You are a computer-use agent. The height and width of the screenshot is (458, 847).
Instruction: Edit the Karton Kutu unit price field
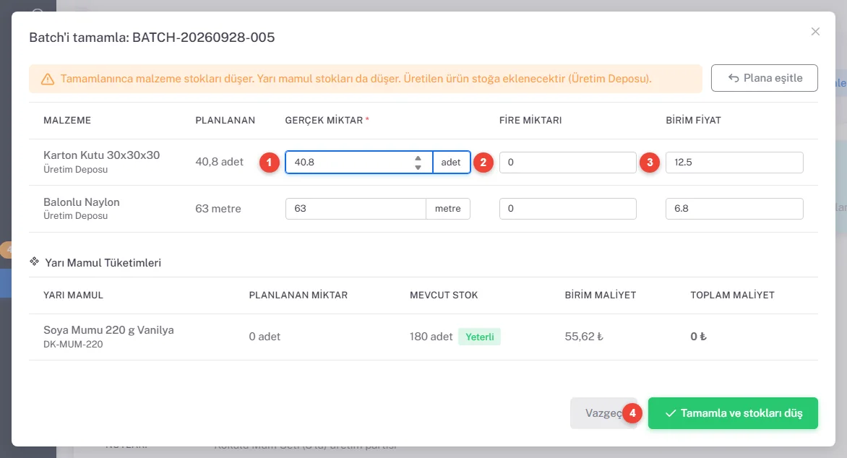734,162
